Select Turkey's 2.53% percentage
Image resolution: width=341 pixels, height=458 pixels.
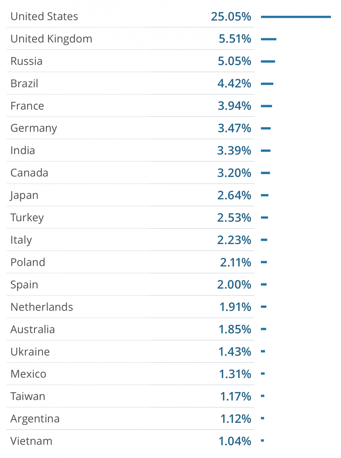[234, 218]
